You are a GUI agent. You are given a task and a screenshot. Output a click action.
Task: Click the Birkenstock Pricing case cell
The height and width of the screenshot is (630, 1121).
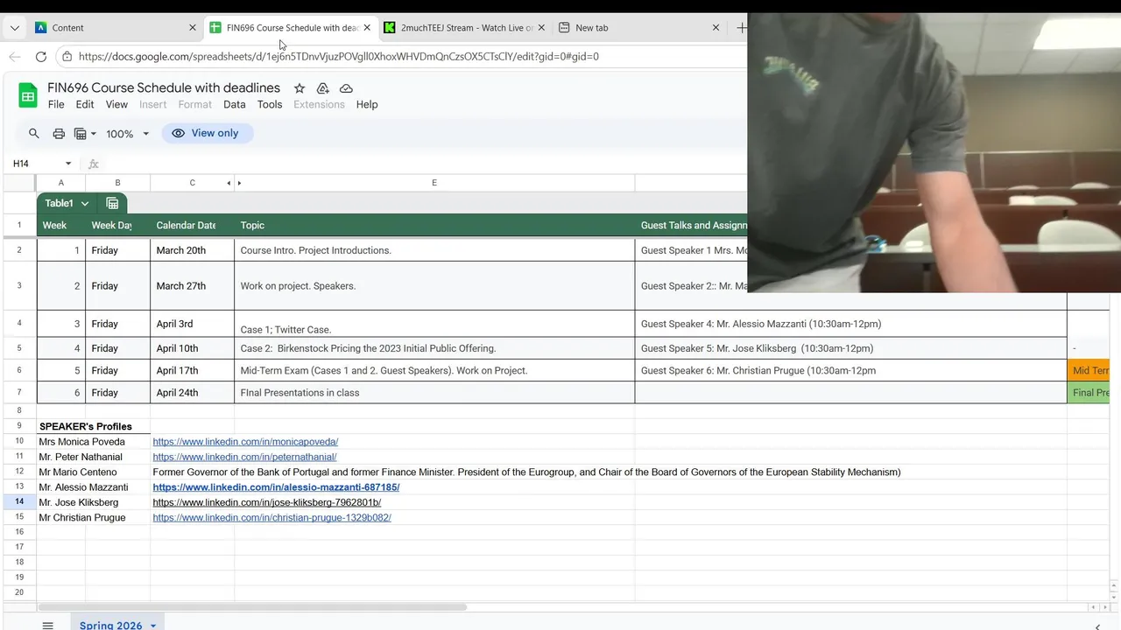(x=434, y=348)
